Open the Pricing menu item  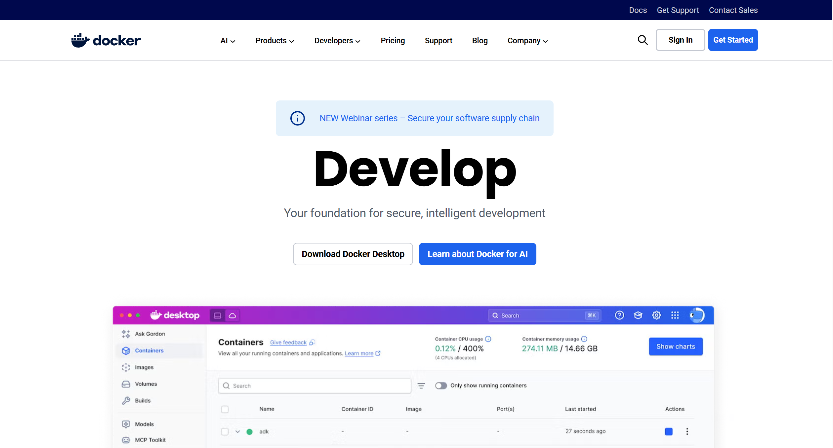pos(393,41)
